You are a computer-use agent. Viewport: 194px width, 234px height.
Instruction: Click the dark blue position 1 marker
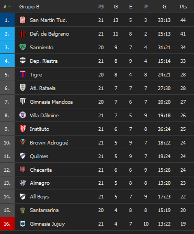(7, 20)
